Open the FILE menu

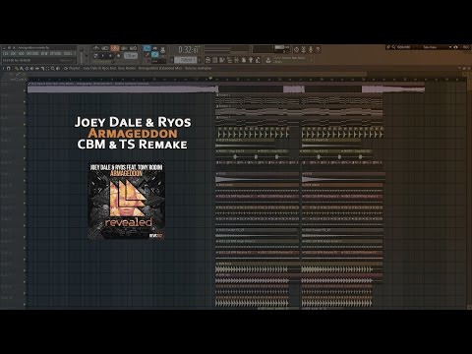click(5, 53)
